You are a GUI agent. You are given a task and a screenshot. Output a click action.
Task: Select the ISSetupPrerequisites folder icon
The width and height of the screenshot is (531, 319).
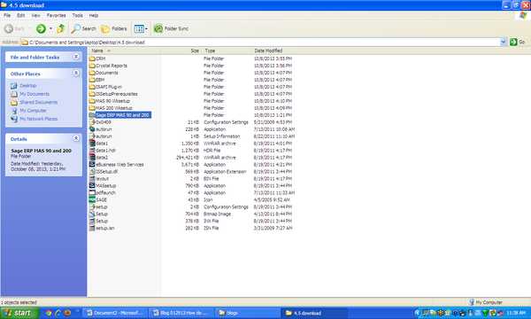tap(92, 94)
